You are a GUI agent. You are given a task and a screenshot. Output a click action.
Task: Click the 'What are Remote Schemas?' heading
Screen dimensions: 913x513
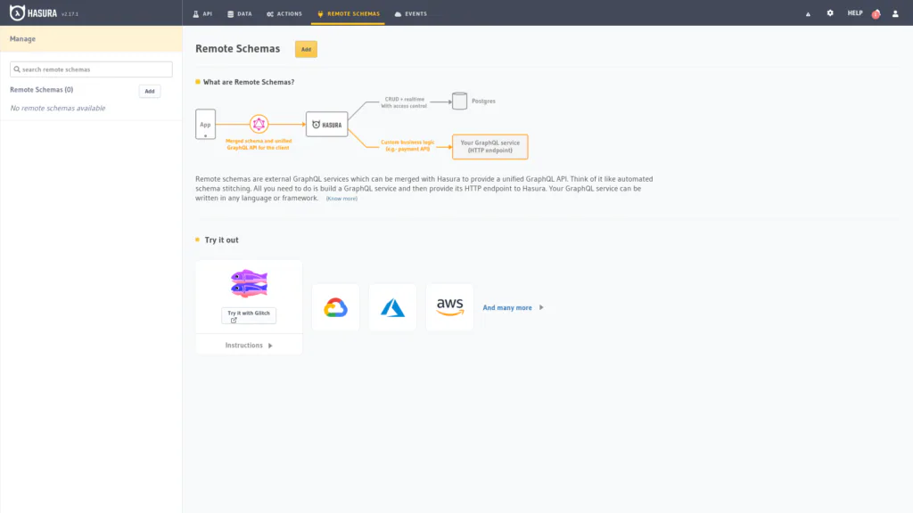[x=249, y=82]
